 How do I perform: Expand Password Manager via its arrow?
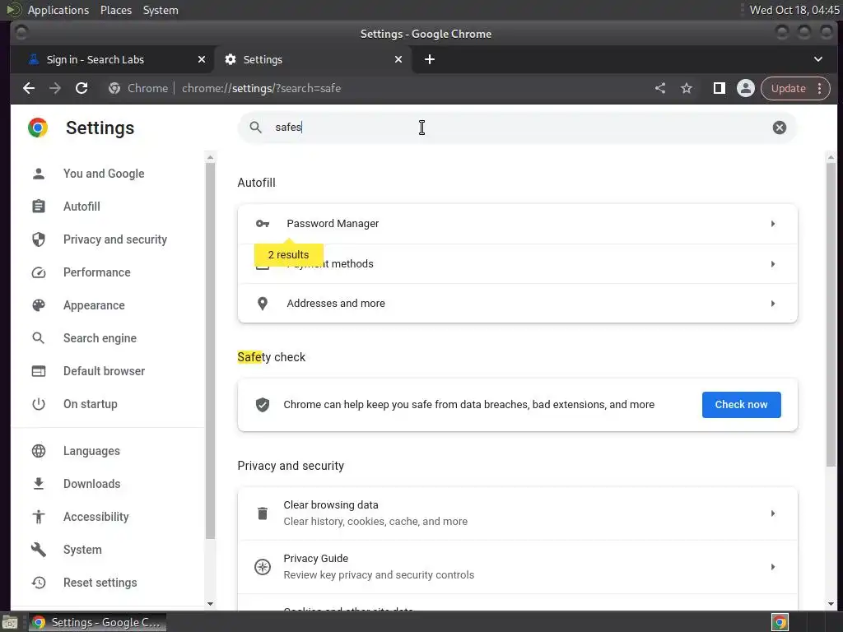[x=772, y=224]
